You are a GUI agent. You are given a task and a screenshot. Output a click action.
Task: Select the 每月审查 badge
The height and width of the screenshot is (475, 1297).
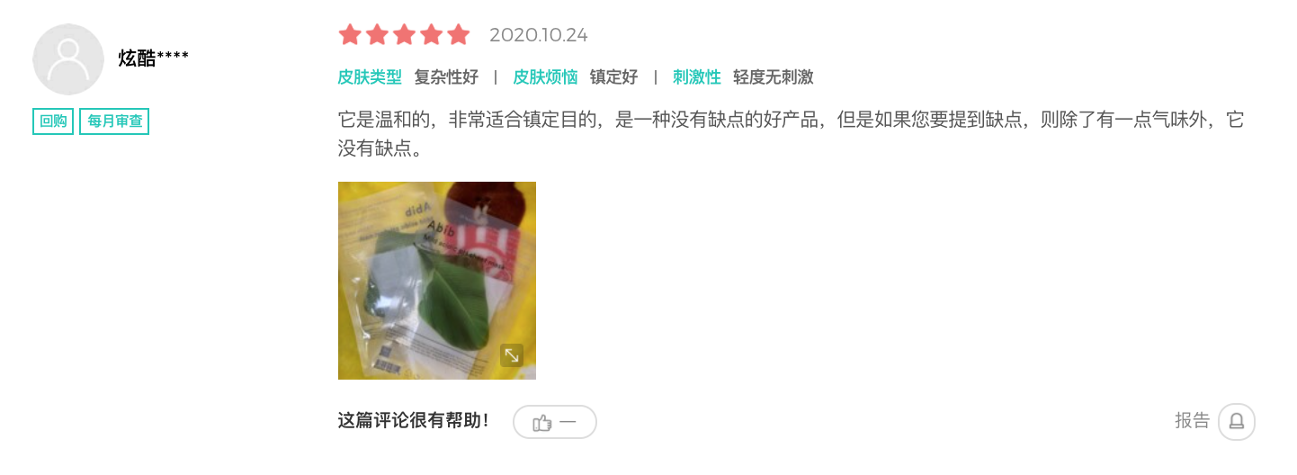click(x=114, y=121)
